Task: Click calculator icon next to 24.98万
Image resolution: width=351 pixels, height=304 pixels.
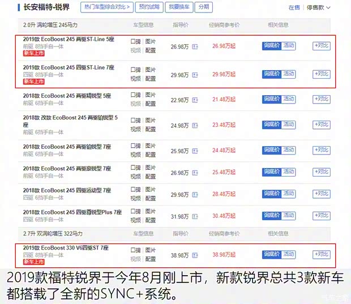Action: coord(195,126)
